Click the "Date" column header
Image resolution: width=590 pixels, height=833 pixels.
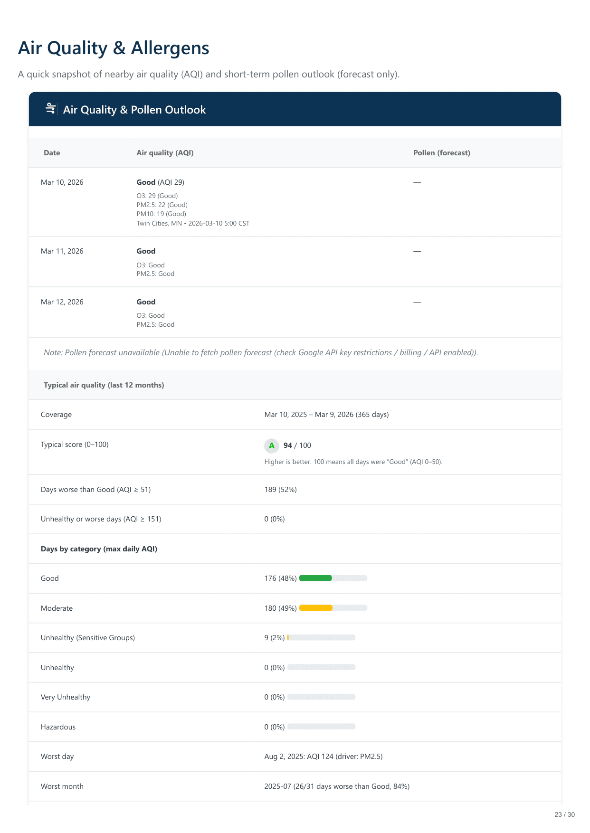coord(52,153)
